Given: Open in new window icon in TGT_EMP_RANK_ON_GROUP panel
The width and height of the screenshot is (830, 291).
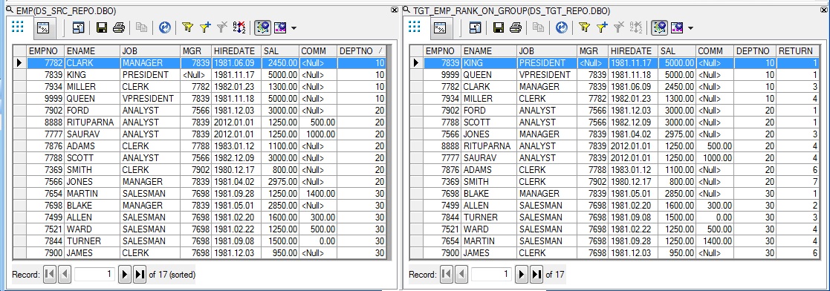Looking at the screenshot, I should (476, 27).
